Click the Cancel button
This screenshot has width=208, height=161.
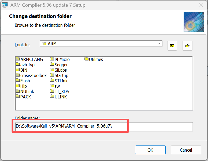186,150
